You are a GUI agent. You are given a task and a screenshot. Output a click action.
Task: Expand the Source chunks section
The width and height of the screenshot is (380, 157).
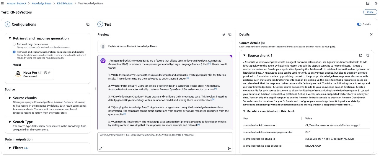pyautogui.click(x=10, y=98)
